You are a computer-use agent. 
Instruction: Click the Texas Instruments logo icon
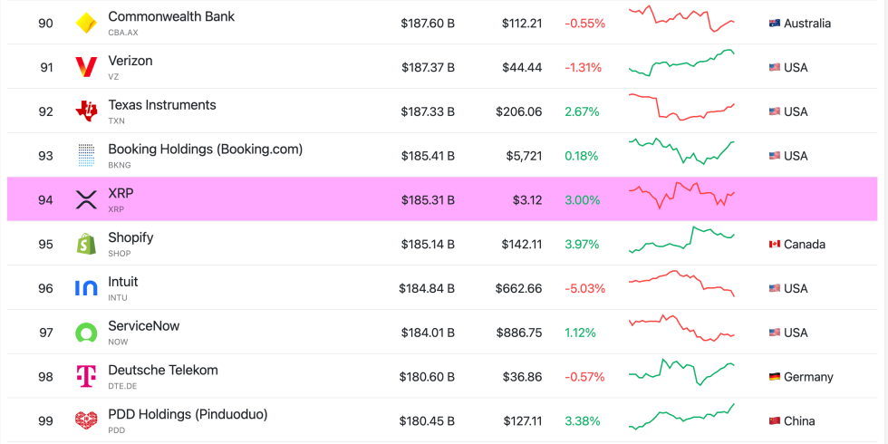(86, 111)
